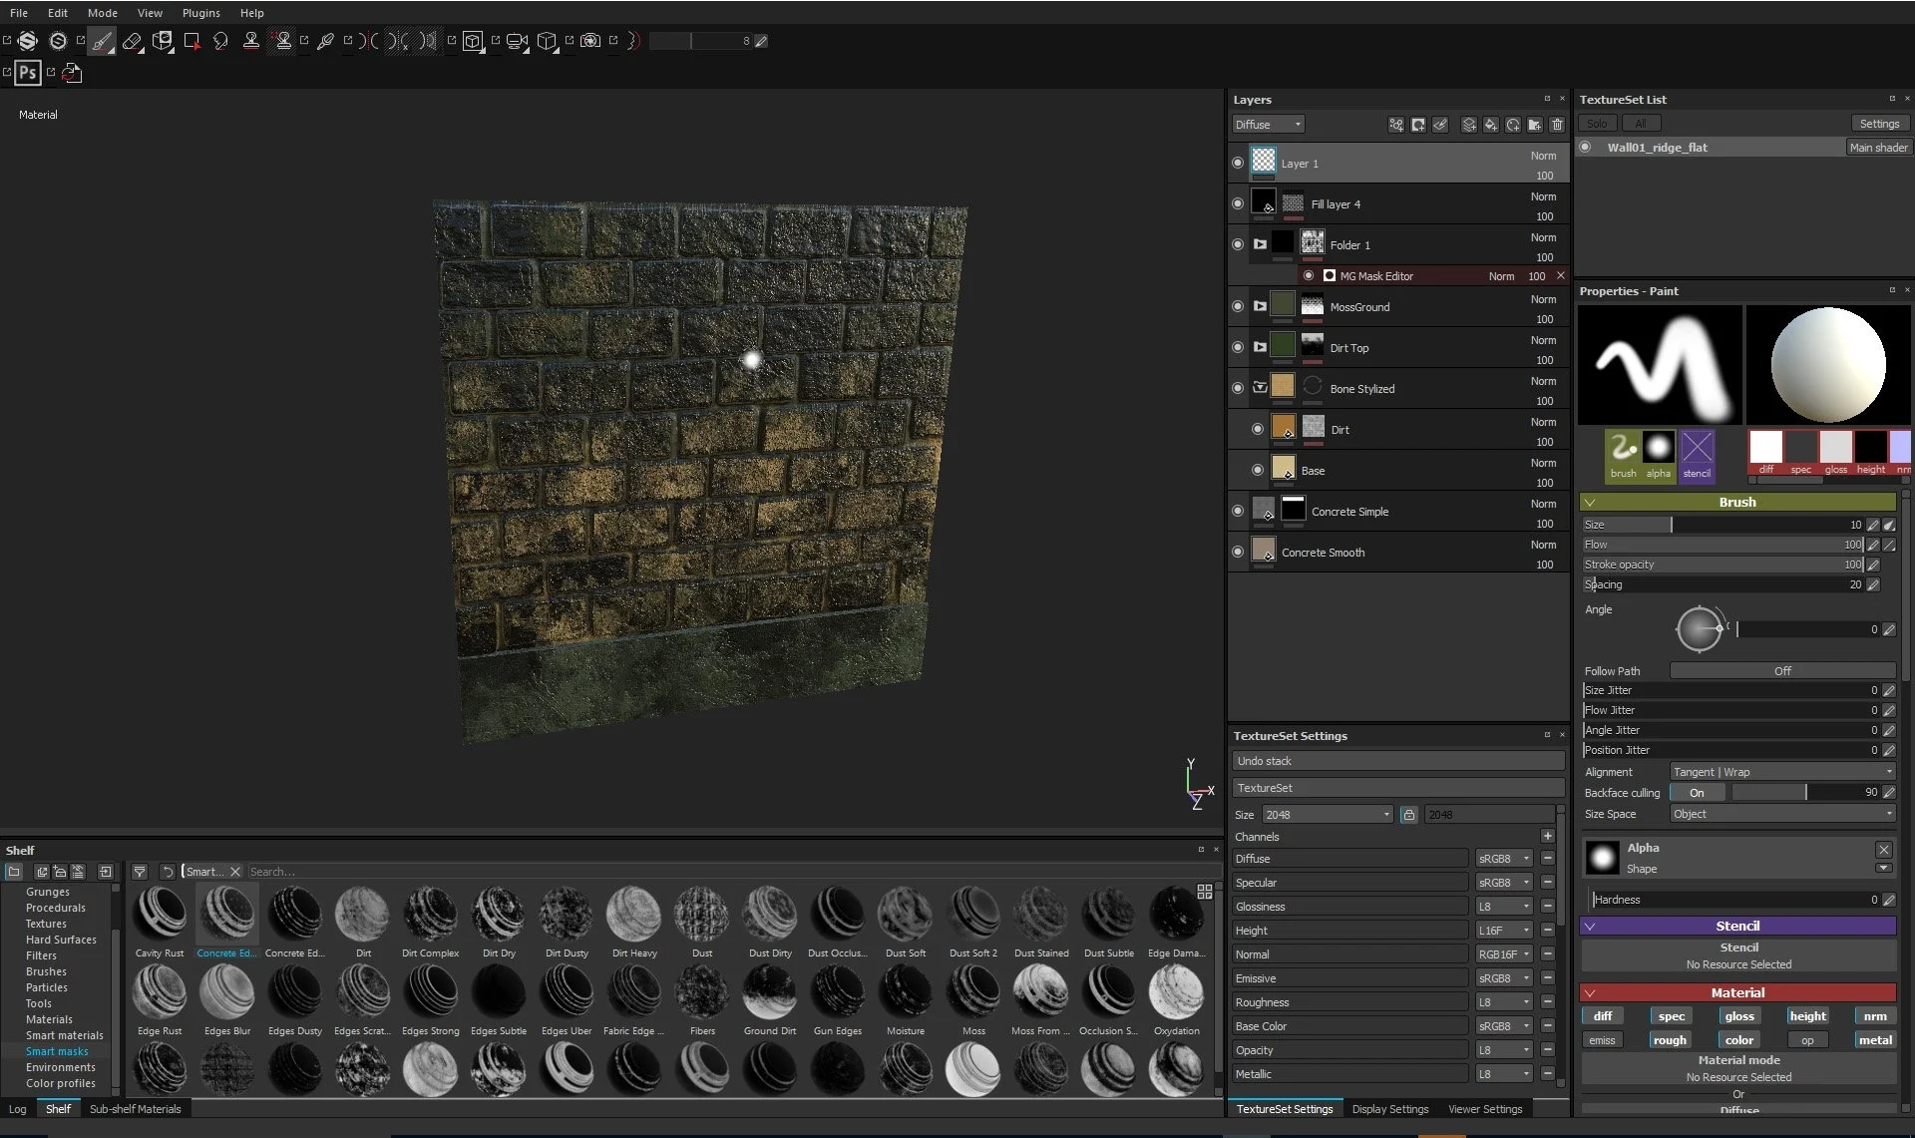Add an effect in Layers panel
This screenshot has width=1915, height=1138.
(x=1396, y=125)
